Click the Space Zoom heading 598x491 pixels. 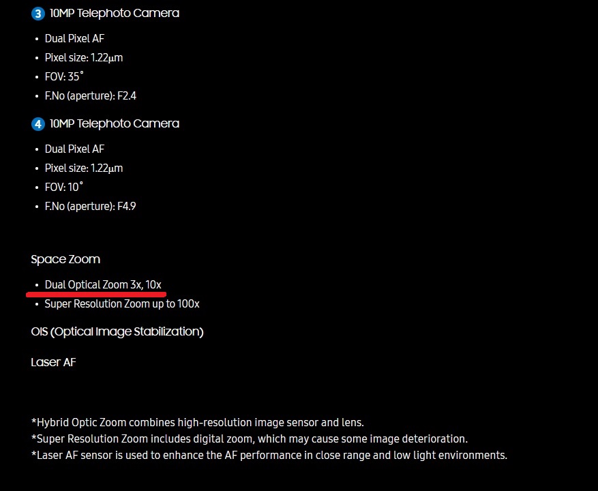pyautogui.click(x=65, y=259)
